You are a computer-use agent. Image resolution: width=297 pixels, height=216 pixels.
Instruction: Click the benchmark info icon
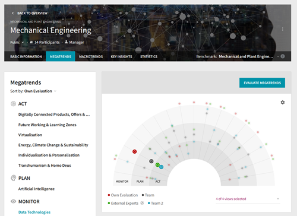coord(283,56)
